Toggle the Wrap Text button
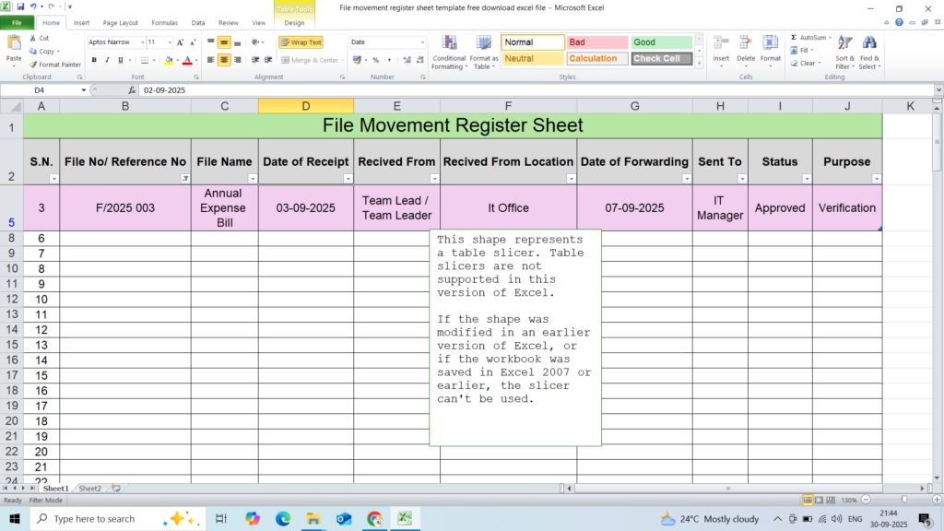 (x=301, y=42)
